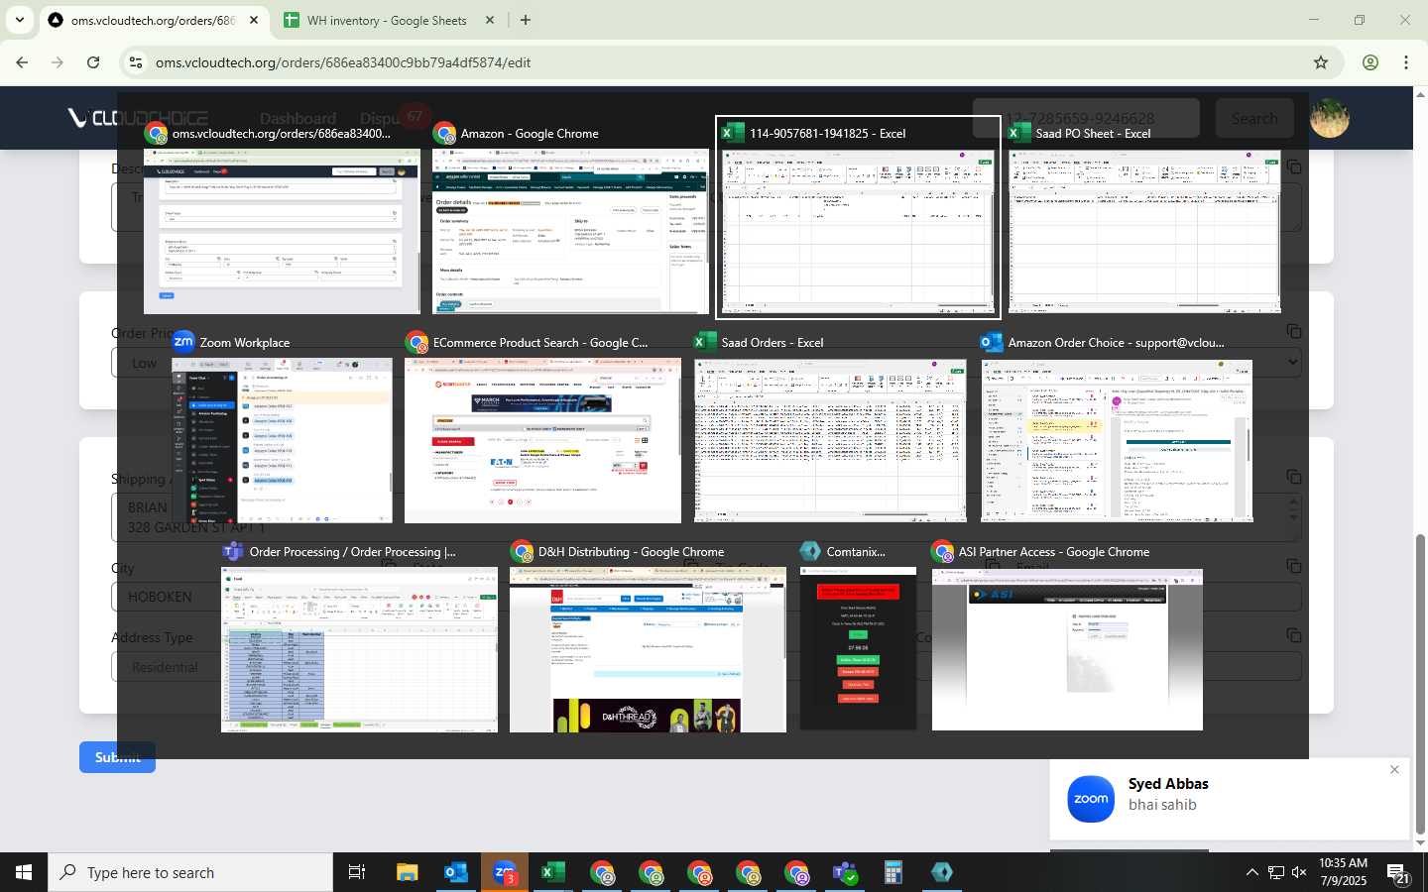View site information icon in address bar

tap(136, 62)
